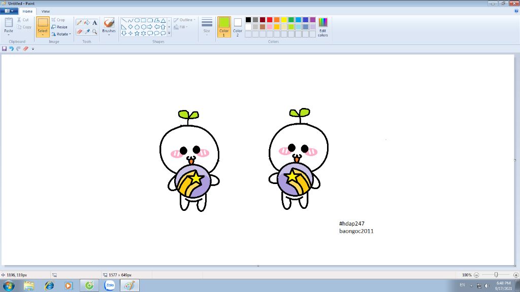520x292 pixels.
Task: Pick the Cloud callout shape
Action: pos(163,33)
